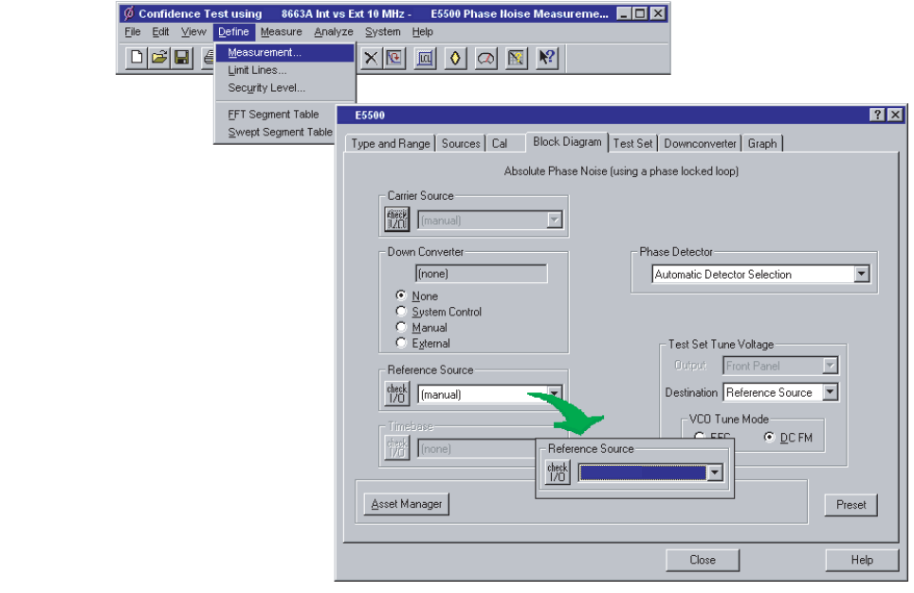Image resolution: width=914 pixels, height=593 pixels.
Task: Choose Swept Segment Table menu entry
Action: click(x=276, y=132)
